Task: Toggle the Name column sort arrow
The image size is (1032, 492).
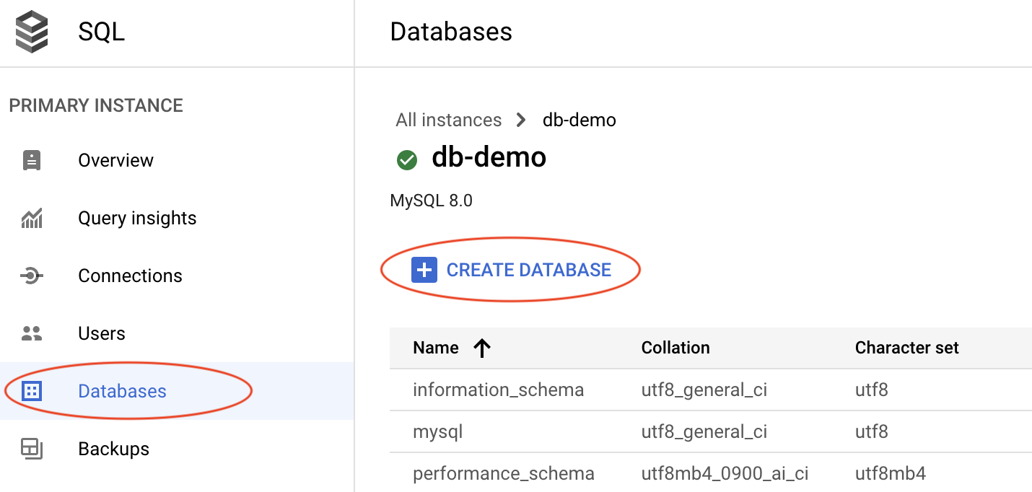Action: tap(482, 347)
